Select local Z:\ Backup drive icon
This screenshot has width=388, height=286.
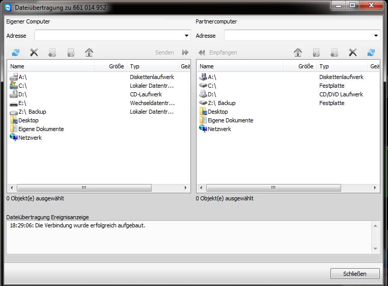14,113
